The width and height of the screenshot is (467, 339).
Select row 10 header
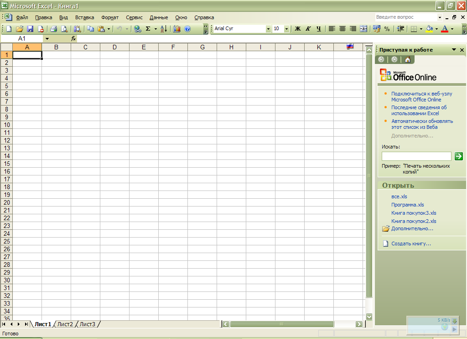[x=6, y=125]
